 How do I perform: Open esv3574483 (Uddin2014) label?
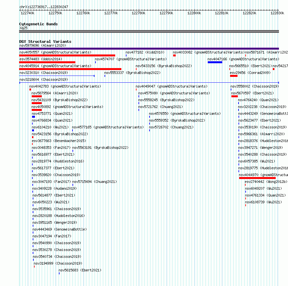coord(41,59)
